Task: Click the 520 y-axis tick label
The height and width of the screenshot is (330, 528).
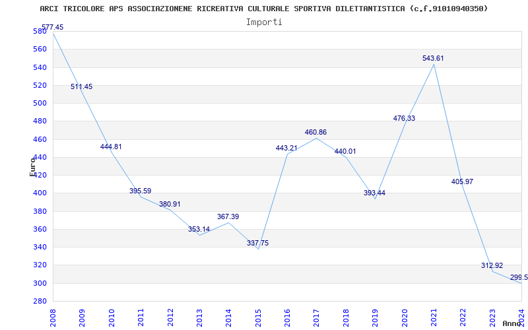Action: (40, 85)
